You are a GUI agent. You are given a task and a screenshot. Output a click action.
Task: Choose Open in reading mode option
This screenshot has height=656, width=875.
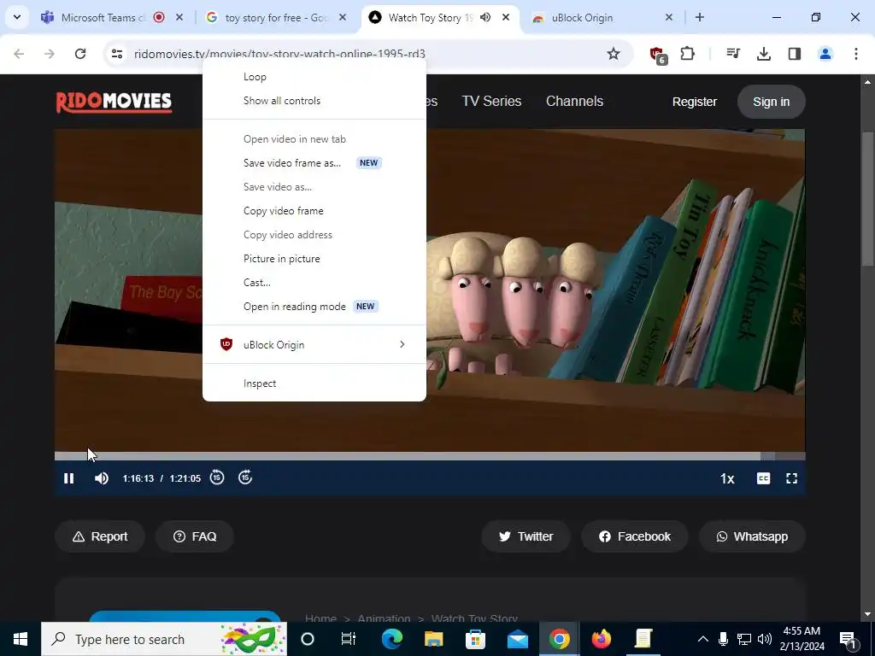point(314,307)
